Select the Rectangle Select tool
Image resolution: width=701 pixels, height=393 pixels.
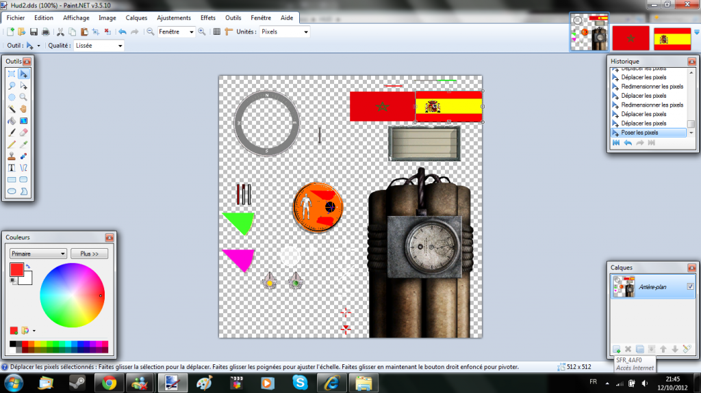tap(12, 74)
